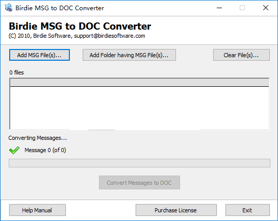Viewport: 278px width, 221px height.
Task: Click the green checkmark status icon
Action: (14, 150)
